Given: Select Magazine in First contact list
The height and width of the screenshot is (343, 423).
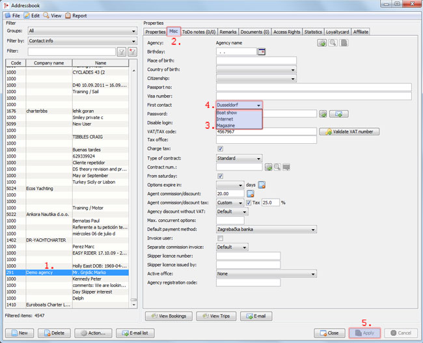Looking at the screenshot, I should pyautogui.click(x=239, y=126).
